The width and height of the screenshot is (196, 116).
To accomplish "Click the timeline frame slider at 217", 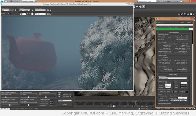I will click(134, 101).
